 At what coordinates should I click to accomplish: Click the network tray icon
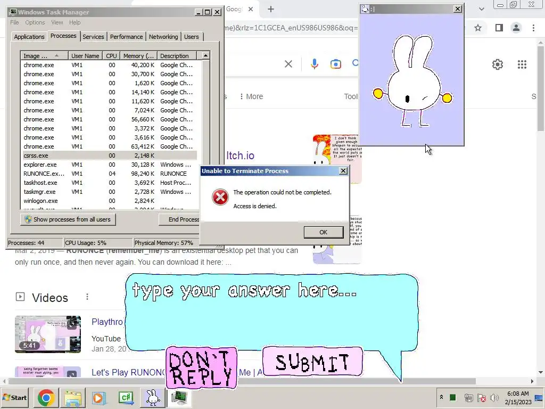468,397
